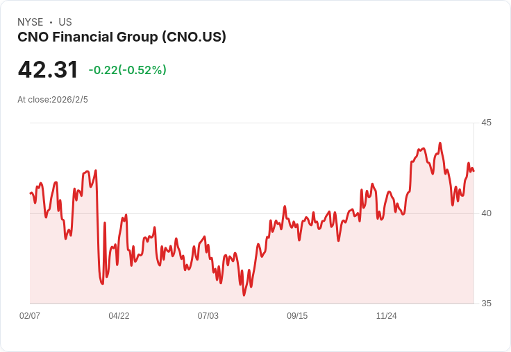Screen dimensions: 511x352
Task: Click the 45 price axis label
Action: (486, 123)
